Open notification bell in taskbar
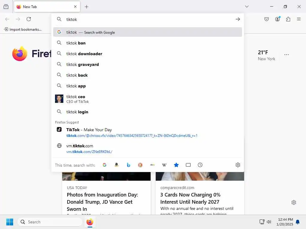 tap(298, 222)
